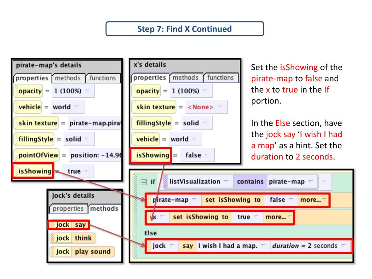Screen dimensions: 372x279
Task: Click pirate-map's opacity property tile
Action: pos(28,91)
